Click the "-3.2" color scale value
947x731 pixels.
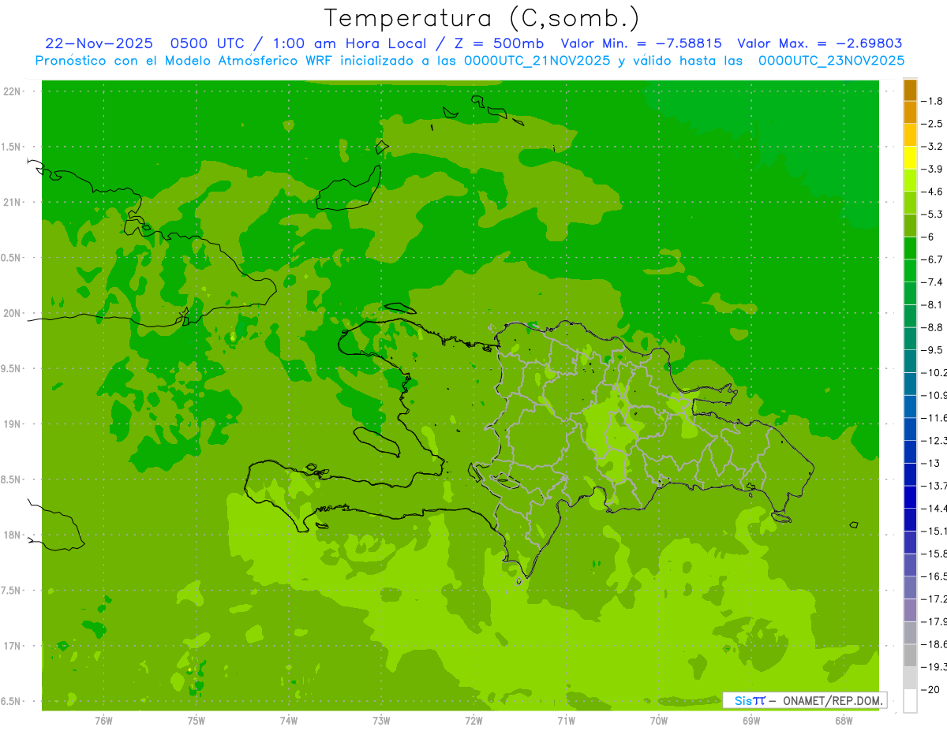click(934, 147)
